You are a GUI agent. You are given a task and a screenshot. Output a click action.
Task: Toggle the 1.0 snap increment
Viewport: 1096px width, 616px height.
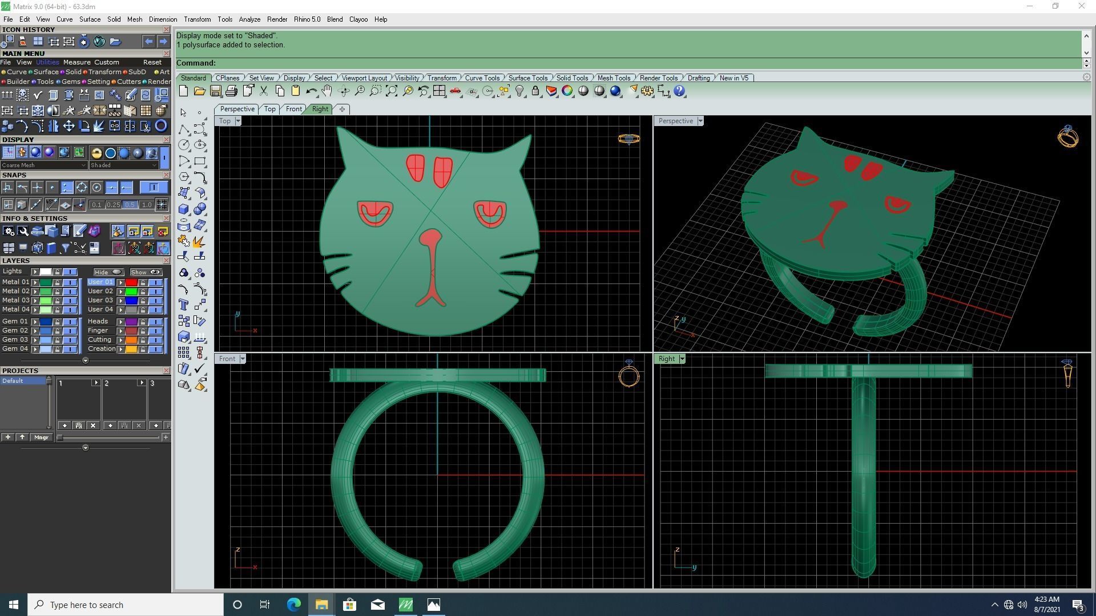147,205
